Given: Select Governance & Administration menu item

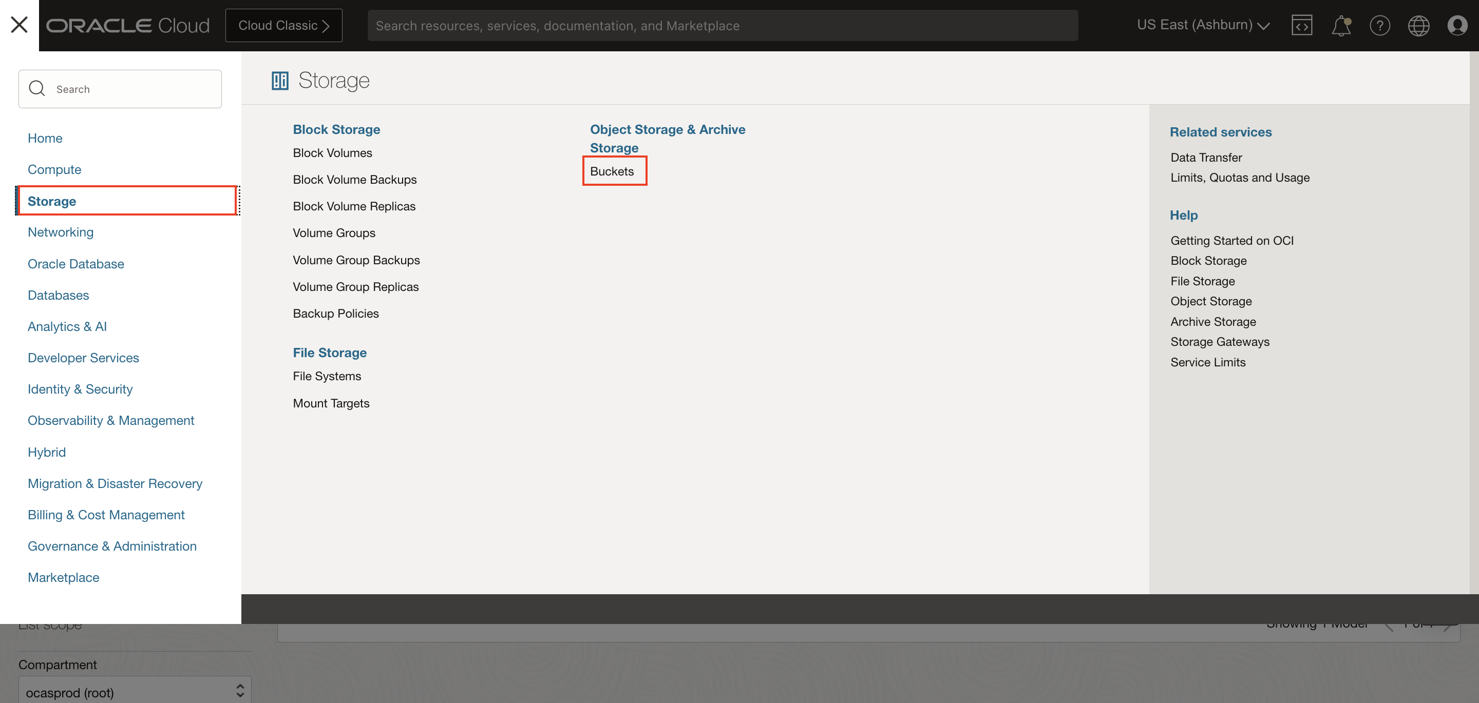Looking at the screenshot, I should click(x=112, y=546).
